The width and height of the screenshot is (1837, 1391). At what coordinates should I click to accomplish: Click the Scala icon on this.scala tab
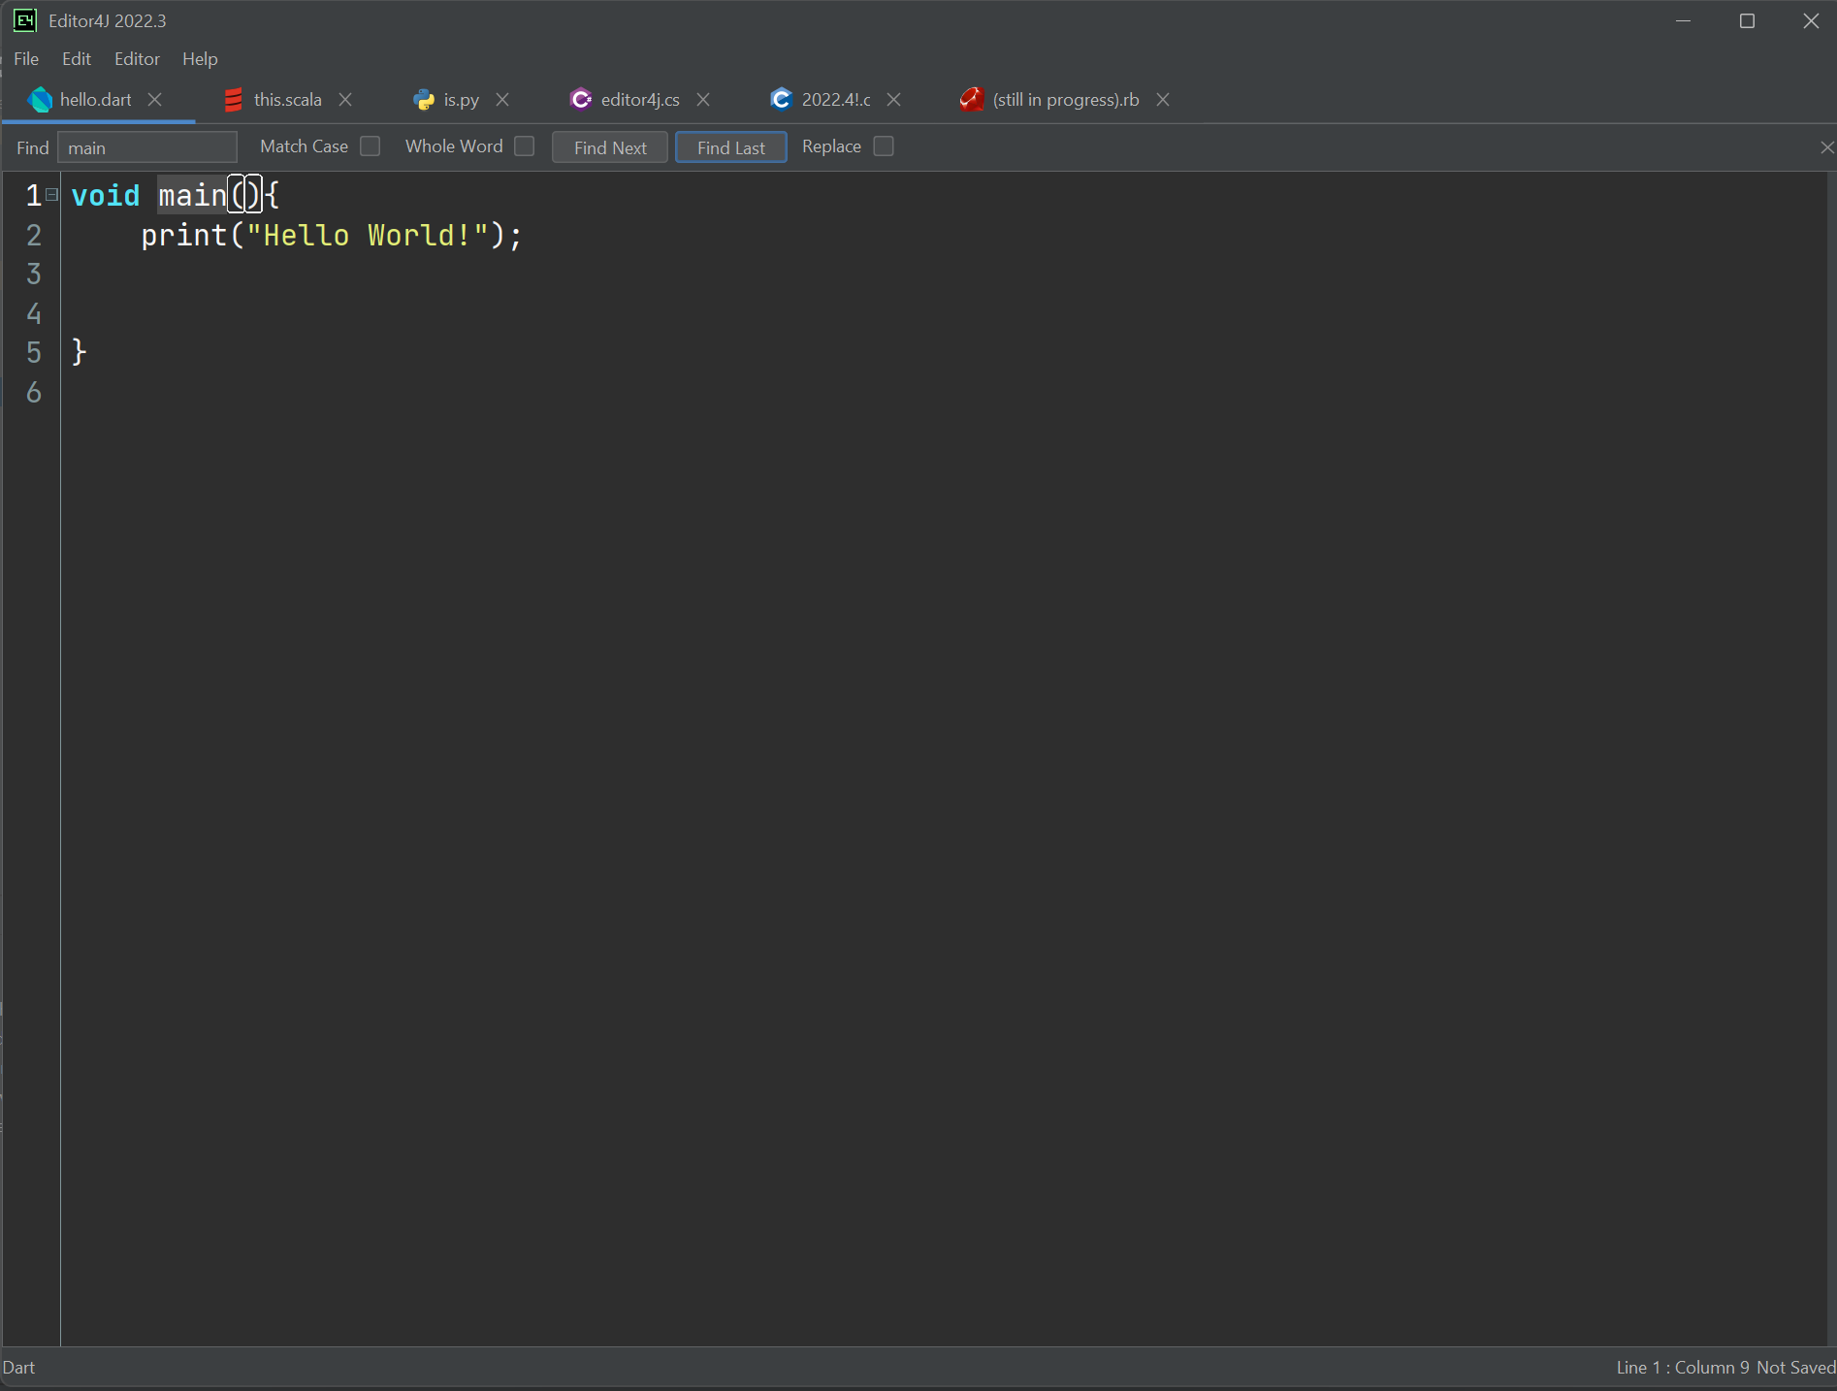(233, 100)
